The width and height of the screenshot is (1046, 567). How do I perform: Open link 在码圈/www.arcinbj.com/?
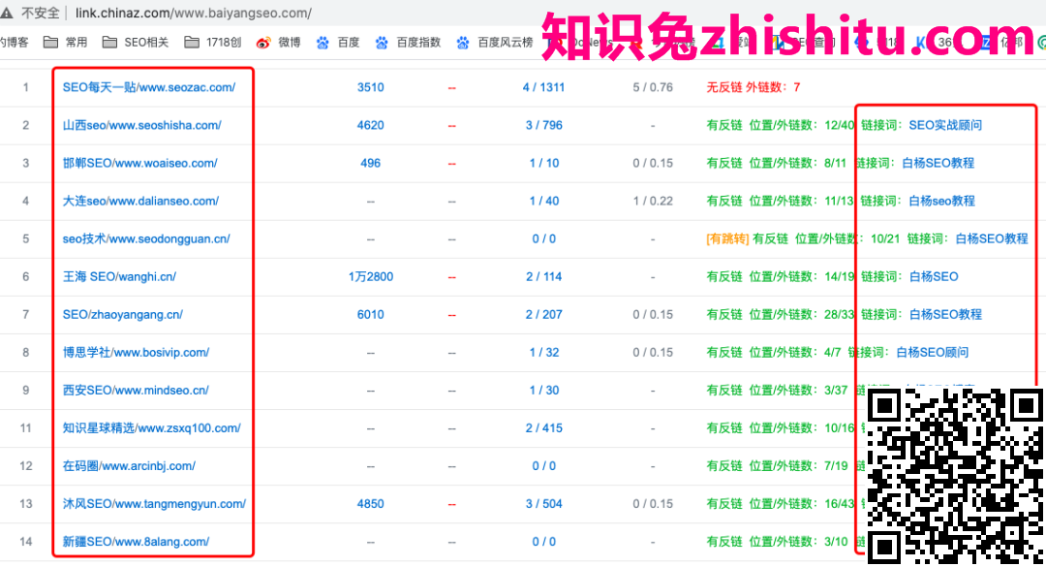(x=129, y=465)
